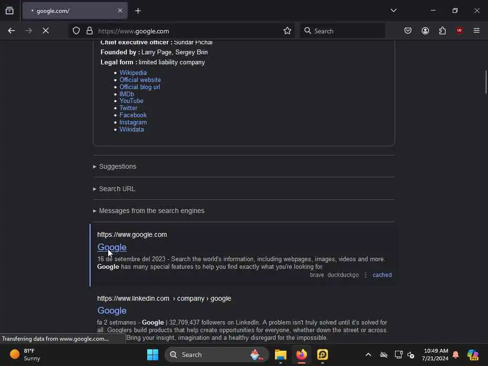
Task: Open Save to Pocket icon
Action: pos(408,31)
